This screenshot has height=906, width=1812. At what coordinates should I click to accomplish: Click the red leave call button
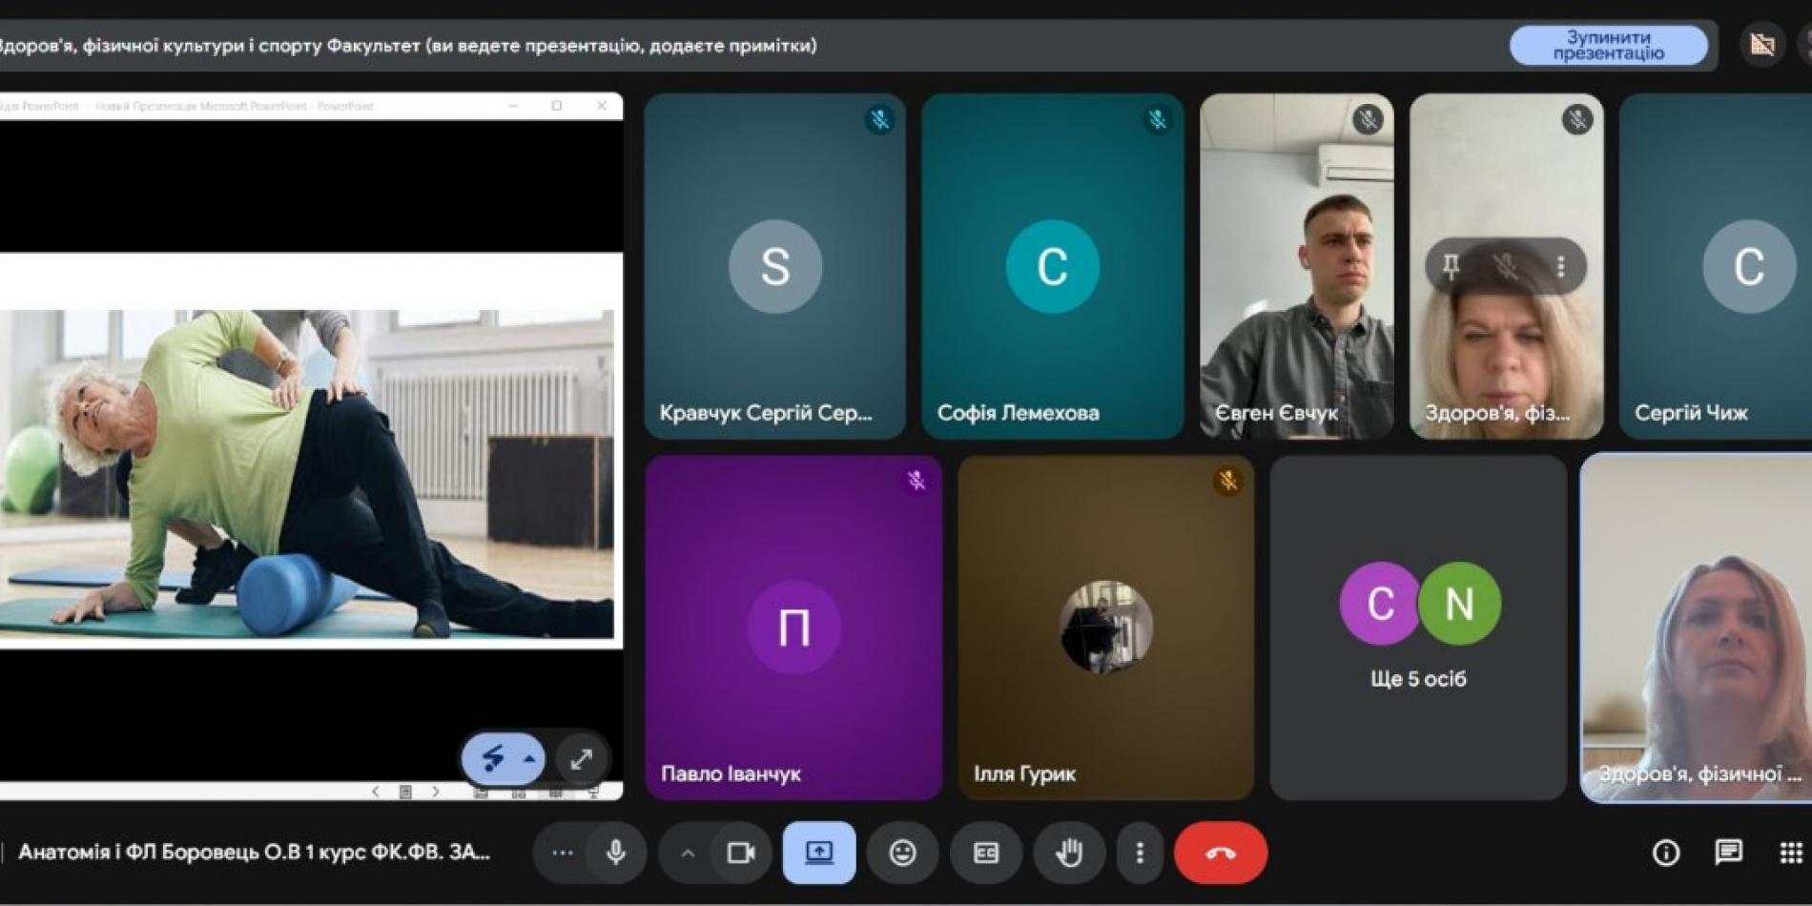pos(1221,852)
